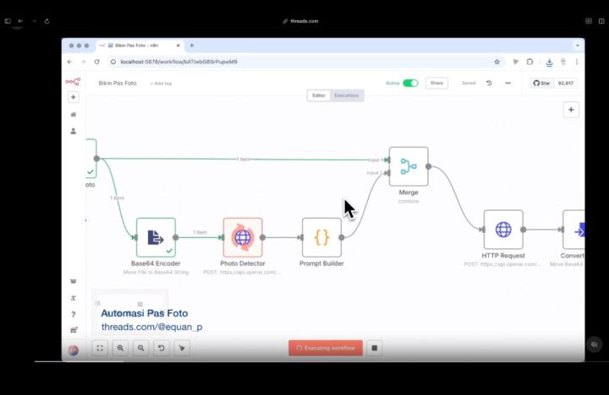Screen dimensions: 609x395
Task: Expand the browser tab list chevron
Action: [578, 46]
